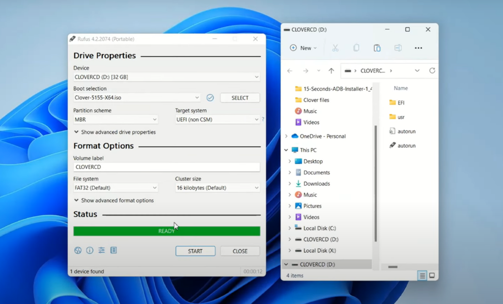This screenshot has width=503, height=304.
Task: Click the checksum checkmark icon beside boot selection
Action: [x=210, y=98]
